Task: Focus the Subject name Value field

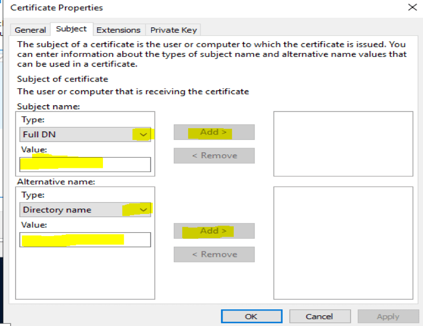Action: click(85, 164)
